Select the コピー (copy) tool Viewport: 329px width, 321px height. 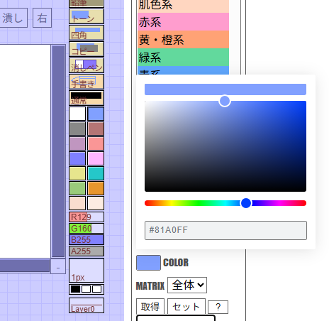point(87,49)
